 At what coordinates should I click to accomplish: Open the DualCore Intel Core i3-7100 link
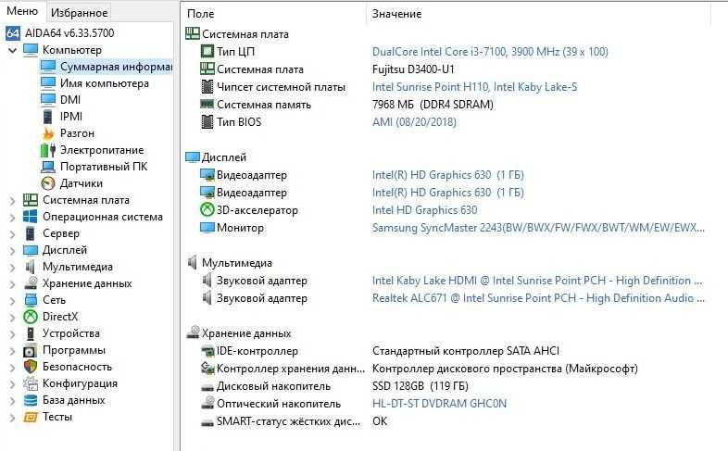click(490, 52)
